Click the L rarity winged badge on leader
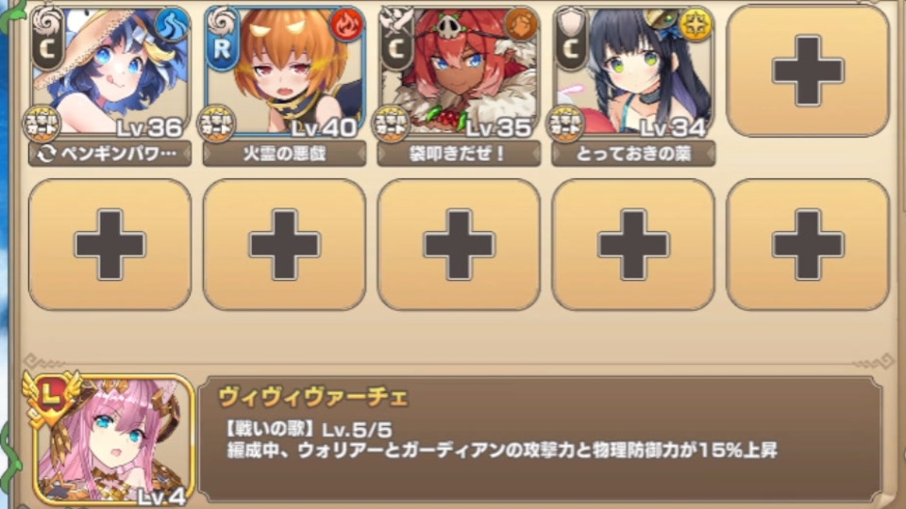Image resolution: width=906 pixels, height=509 pixels. tap(51, 398)
